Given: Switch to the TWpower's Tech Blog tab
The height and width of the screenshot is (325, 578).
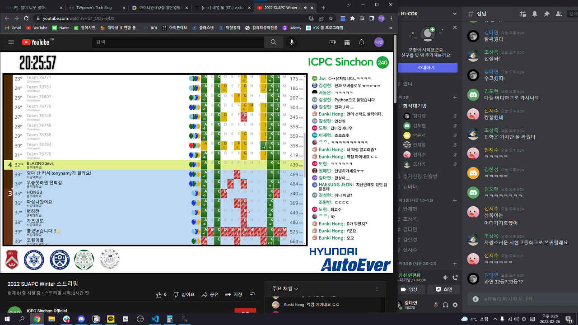Looking at the screenshot, I should pos(96,8).
